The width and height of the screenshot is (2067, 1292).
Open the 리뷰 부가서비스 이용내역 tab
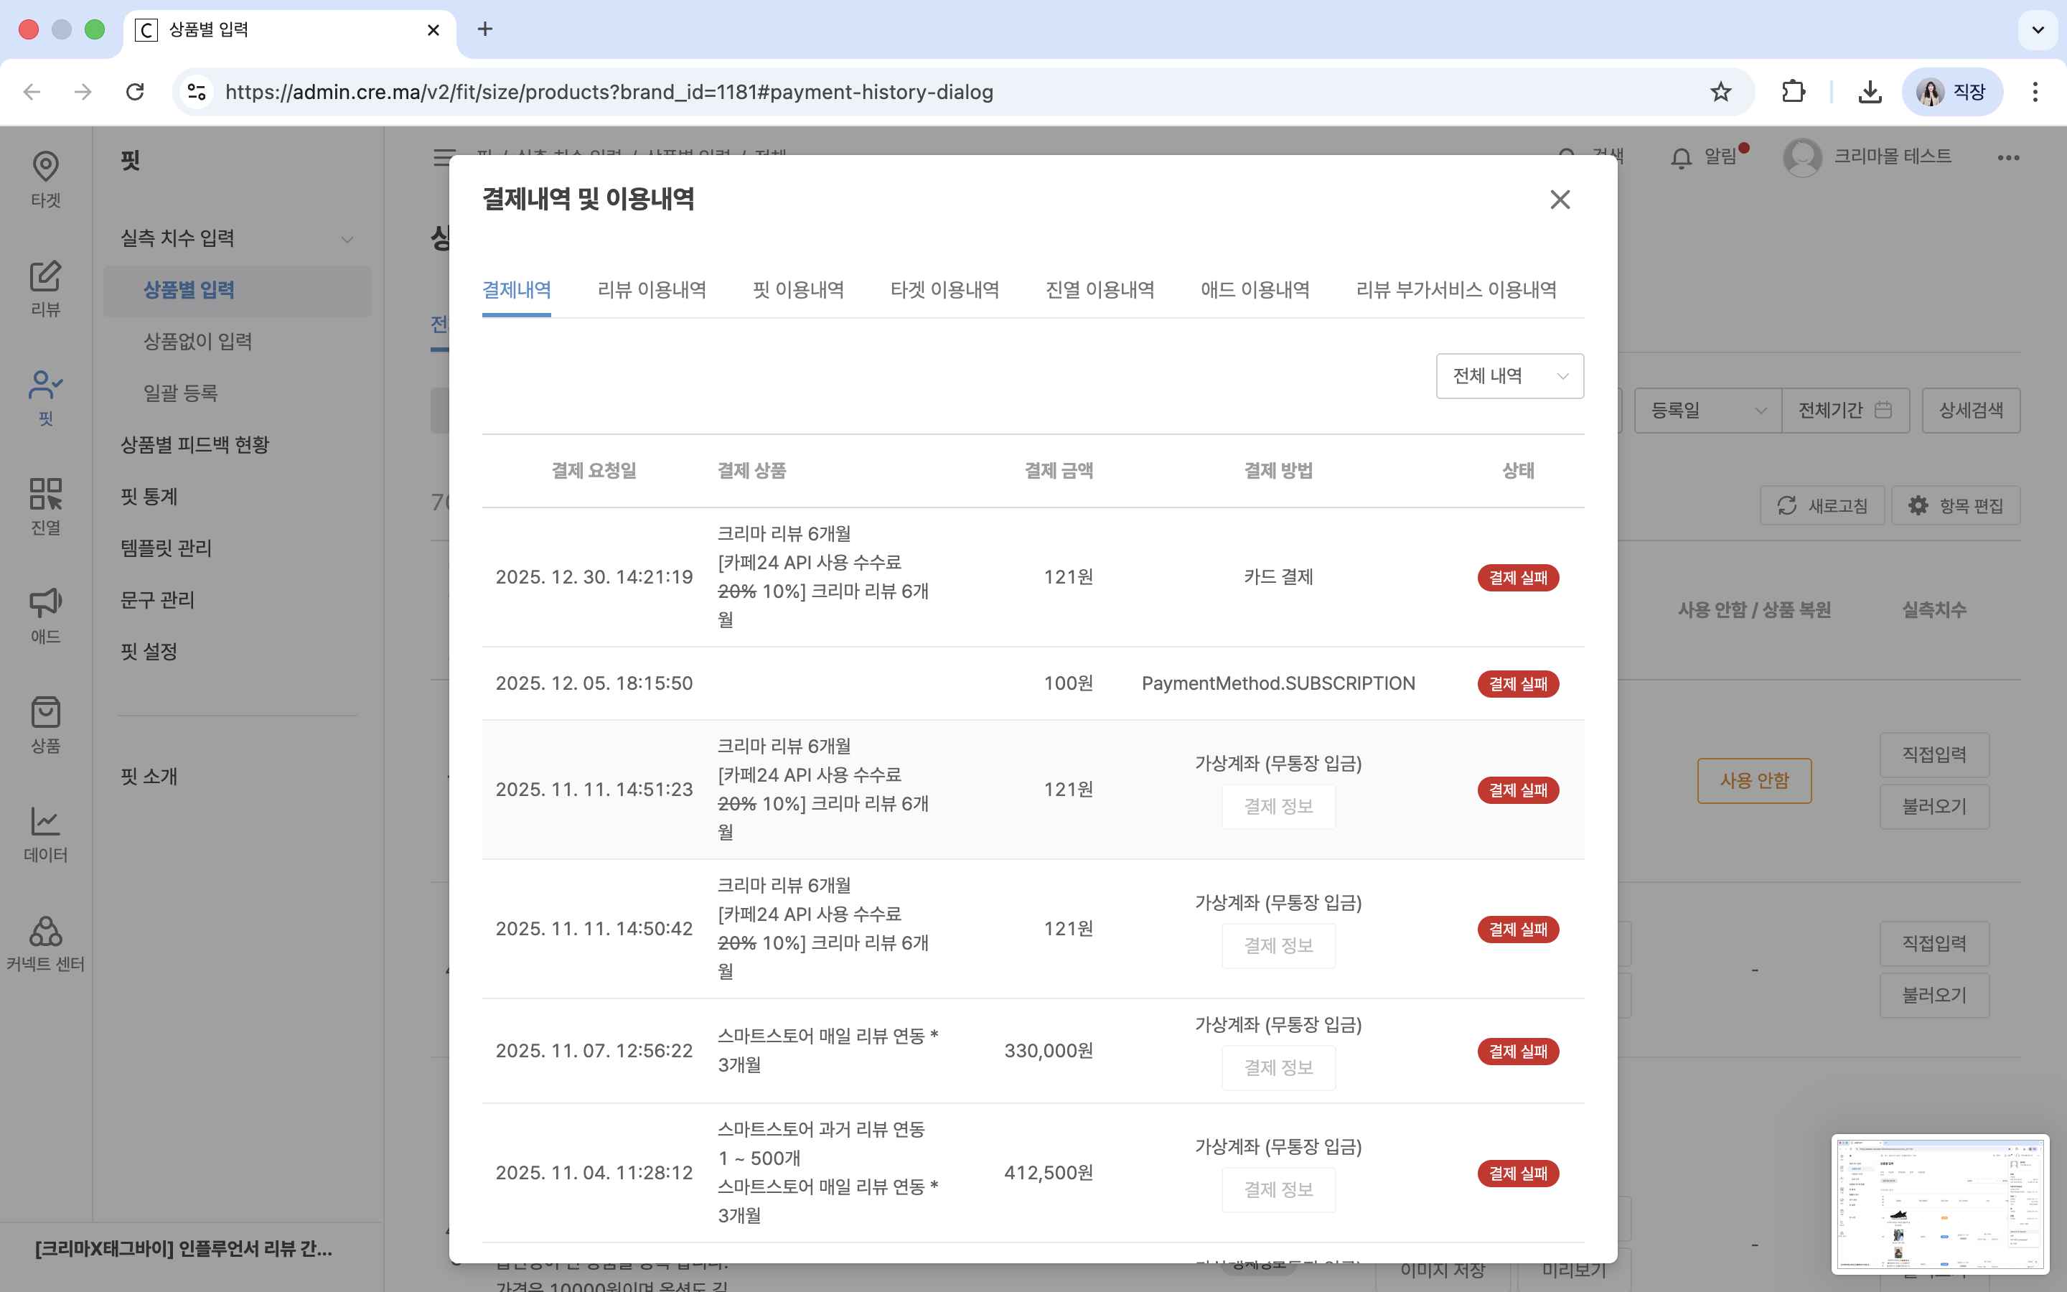[1457, 289]
